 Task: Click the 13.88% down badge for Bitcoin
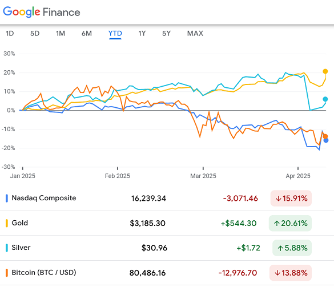tap(291, 273)
